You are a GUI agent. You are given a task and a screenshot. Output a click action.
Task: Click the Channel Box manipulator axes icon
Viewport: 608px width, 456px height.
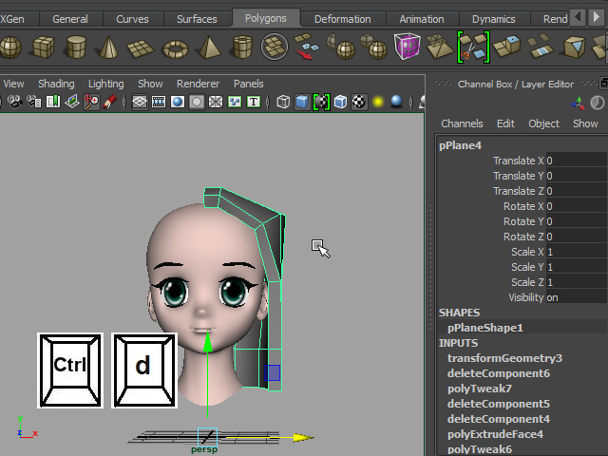coord(578,104)
